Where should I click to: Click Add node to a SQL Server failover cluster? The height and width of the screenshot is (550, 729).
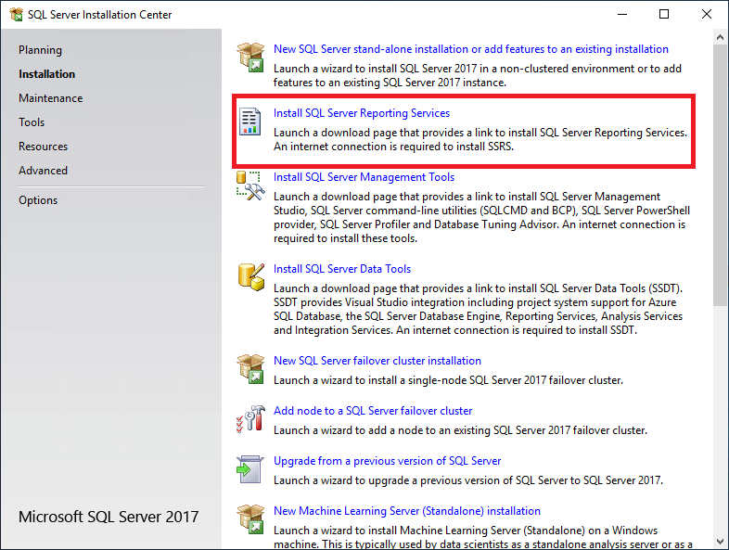pos(373,411)
